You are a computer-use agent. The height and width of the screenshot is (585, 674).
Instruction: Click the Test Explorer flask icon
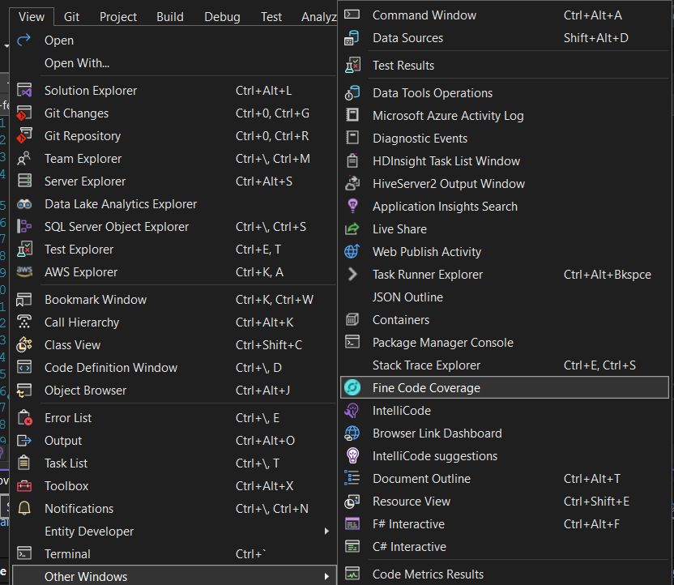(24, 250)
